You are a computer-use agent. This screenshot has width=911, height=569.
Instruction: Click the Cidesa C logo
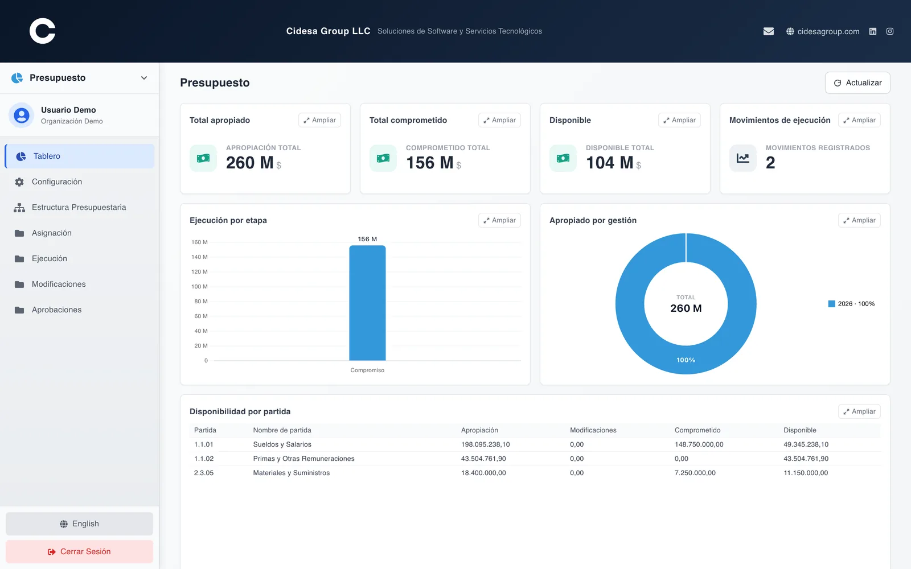pyautogui.click(x=43, y=31)
